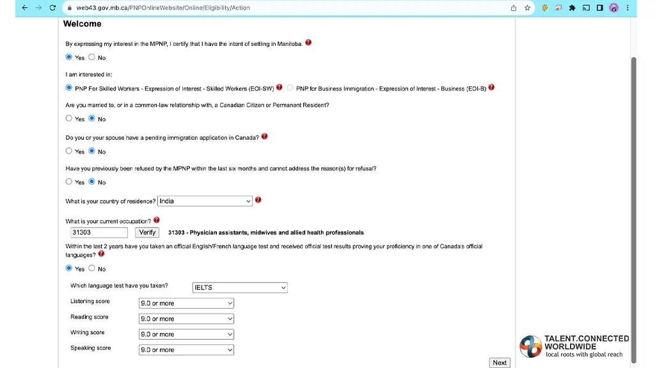Screen dimensions: 655x368
Task: Select No for intent of settling in Manitoba
Action: click(92, 57)
